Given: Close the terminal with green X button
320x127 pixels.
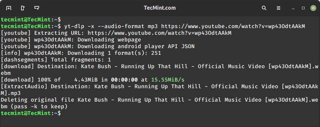Looking at the screenshot, I should click(x=313, y=8).
